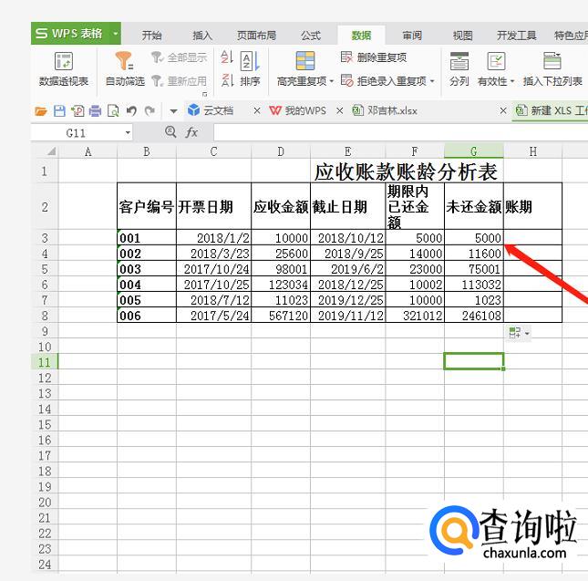Open the 我的WPS document tab
Viewport: 588px width, 581px height.
(298, 110)
